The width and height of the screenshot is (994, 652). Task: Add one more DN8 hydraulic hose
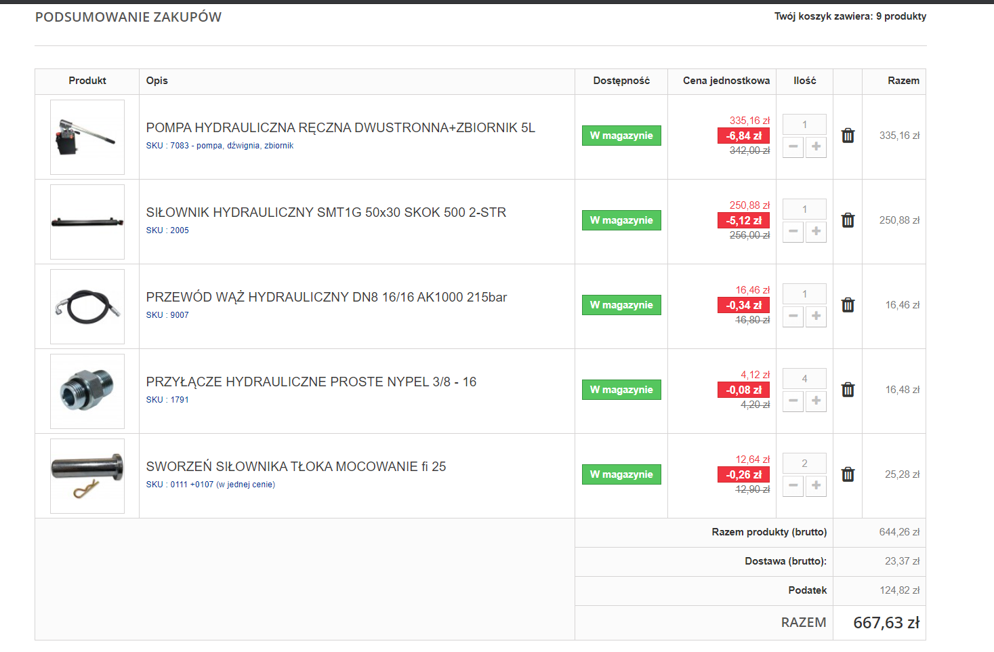816,316
